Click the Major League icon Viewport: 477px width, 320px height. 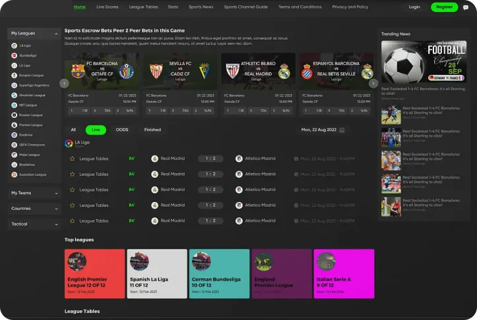click(x=14, y=155)
